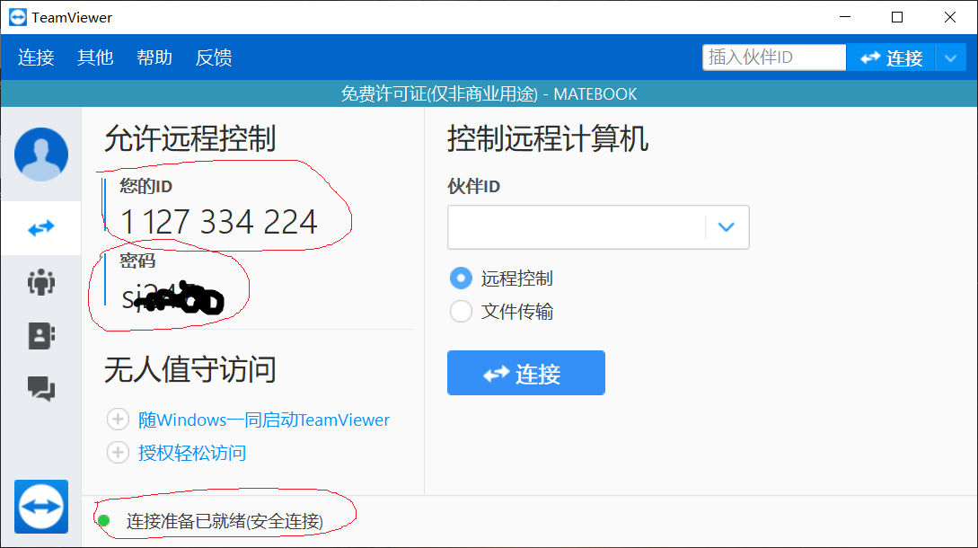
Task: Click the top-right toolbar 连接 button
Action: (891, 58)
